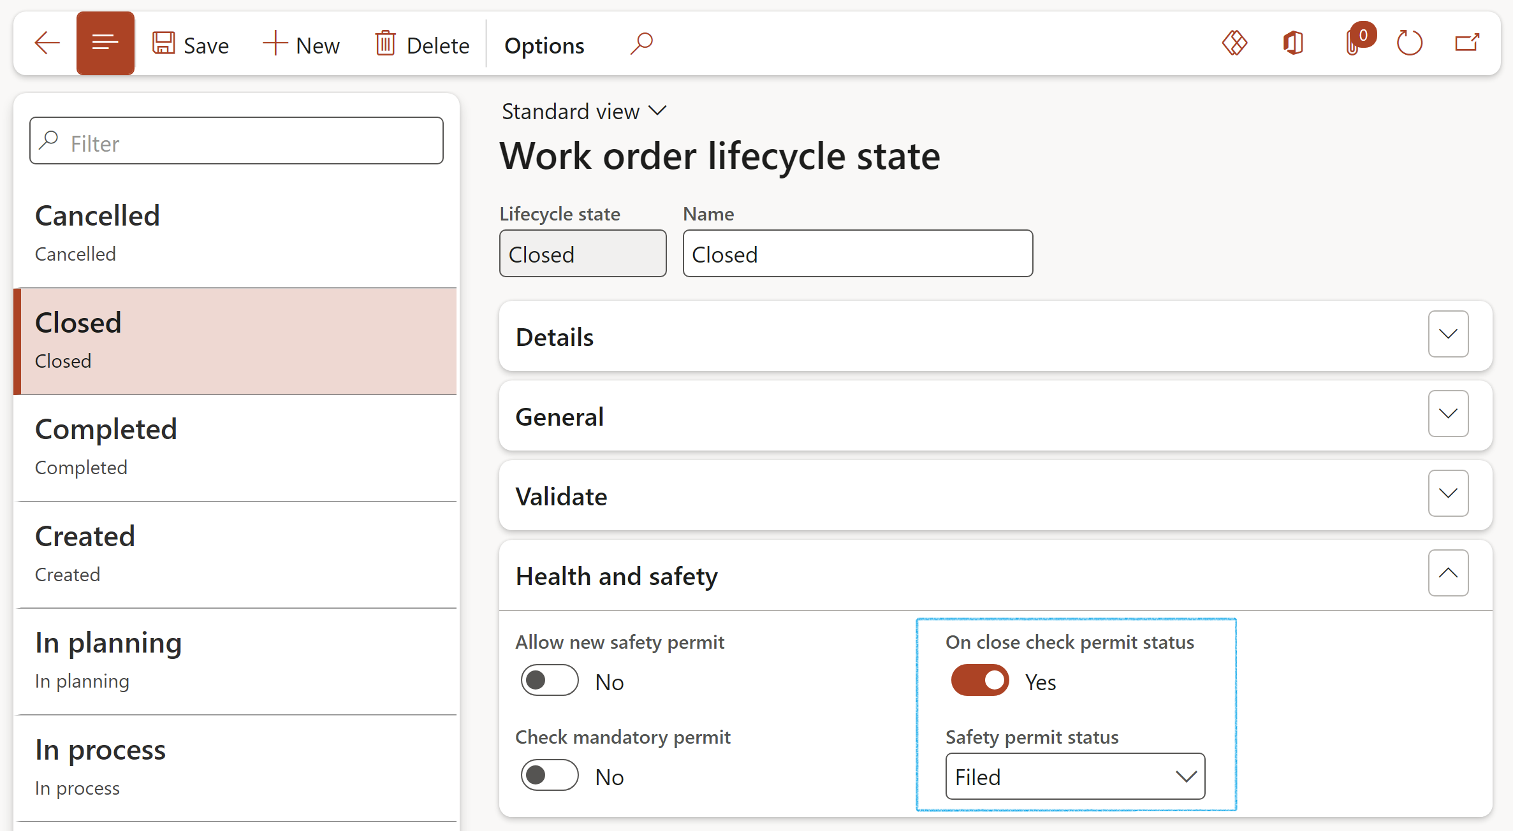
Task: Select the Created lifecycle state
Action: [x=235, y=555]
